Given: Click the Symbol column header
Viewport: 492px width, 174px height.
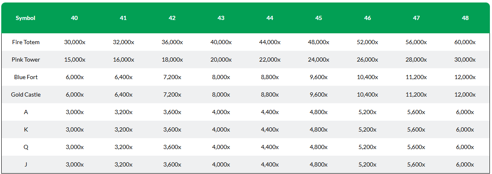Looking at the screenshot, I should [26, 18].
